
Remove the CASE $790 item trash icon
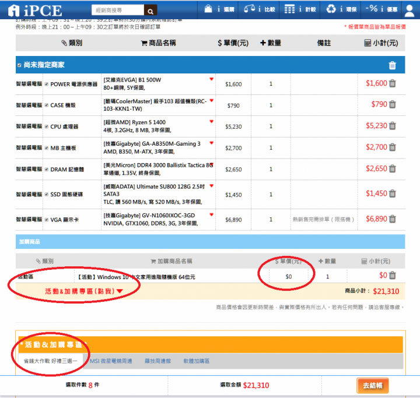coord(392,104)
